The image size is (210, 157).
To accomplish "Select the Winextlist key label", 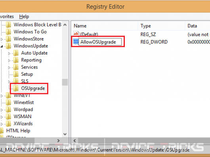I will (x=24, y=102).
